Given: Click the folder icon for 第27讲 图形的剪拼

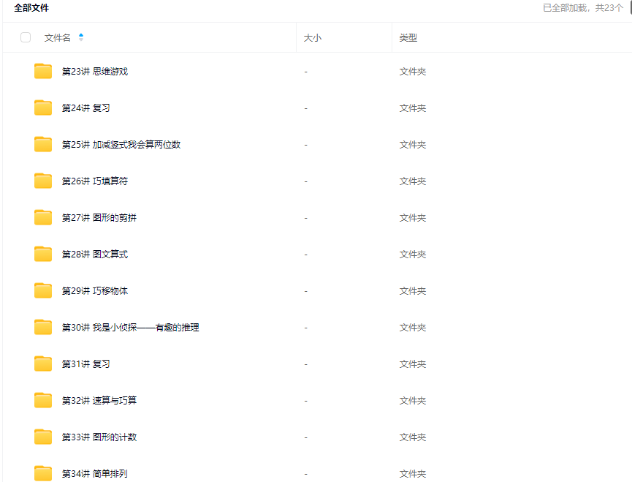Looking at the screenshot, I should tap(43, 217).
